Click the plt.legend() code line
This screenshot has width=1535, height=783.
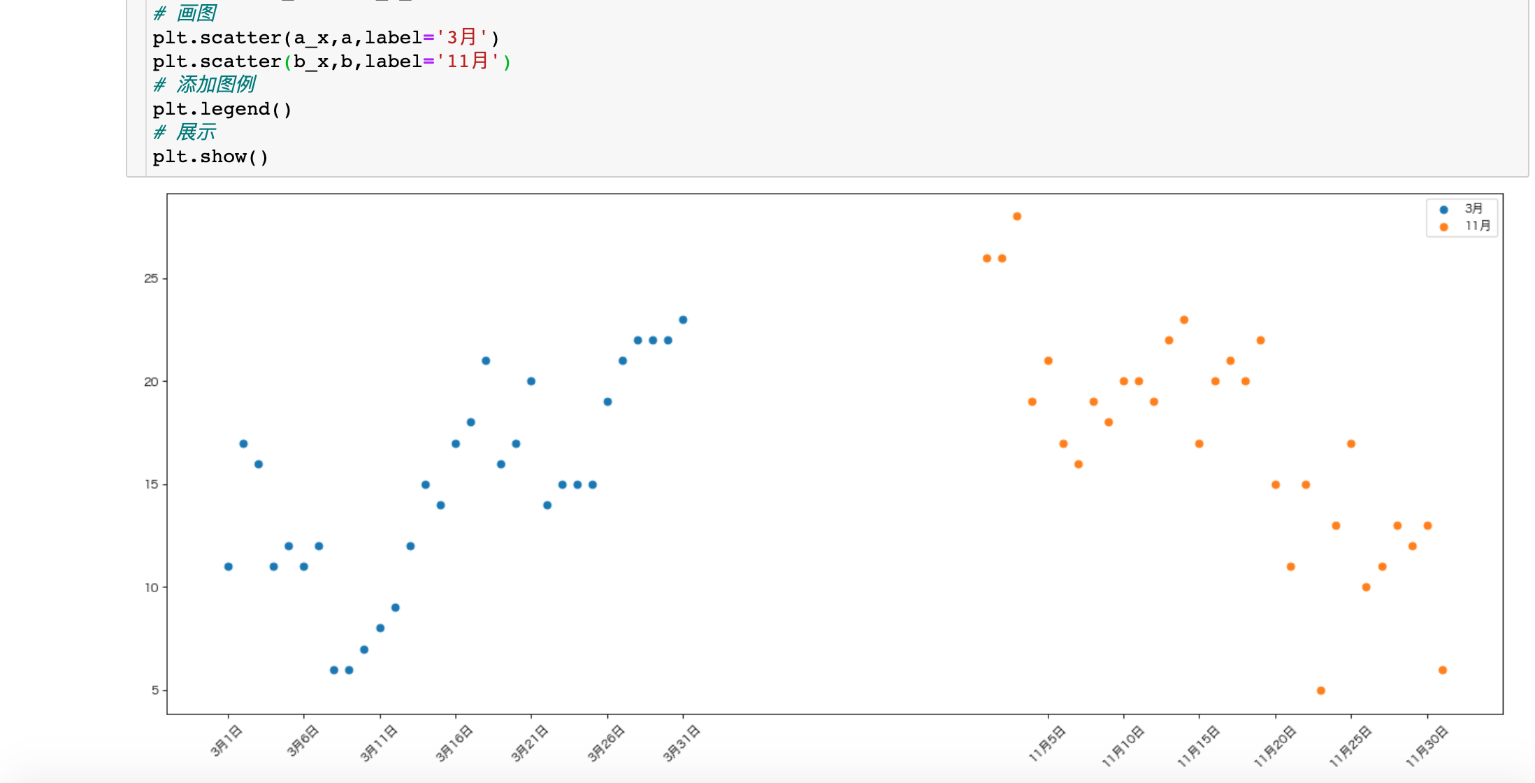pyautogui.click(x=222, y=109)
